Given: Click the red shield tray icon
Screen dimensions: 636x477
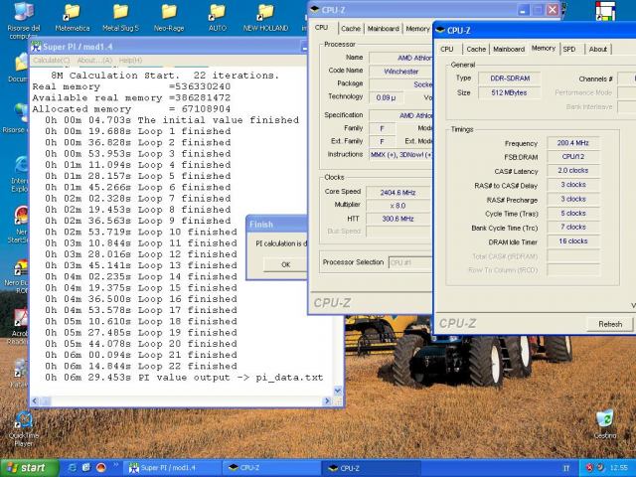Looking at the screenshot, I should coord(589,468).
